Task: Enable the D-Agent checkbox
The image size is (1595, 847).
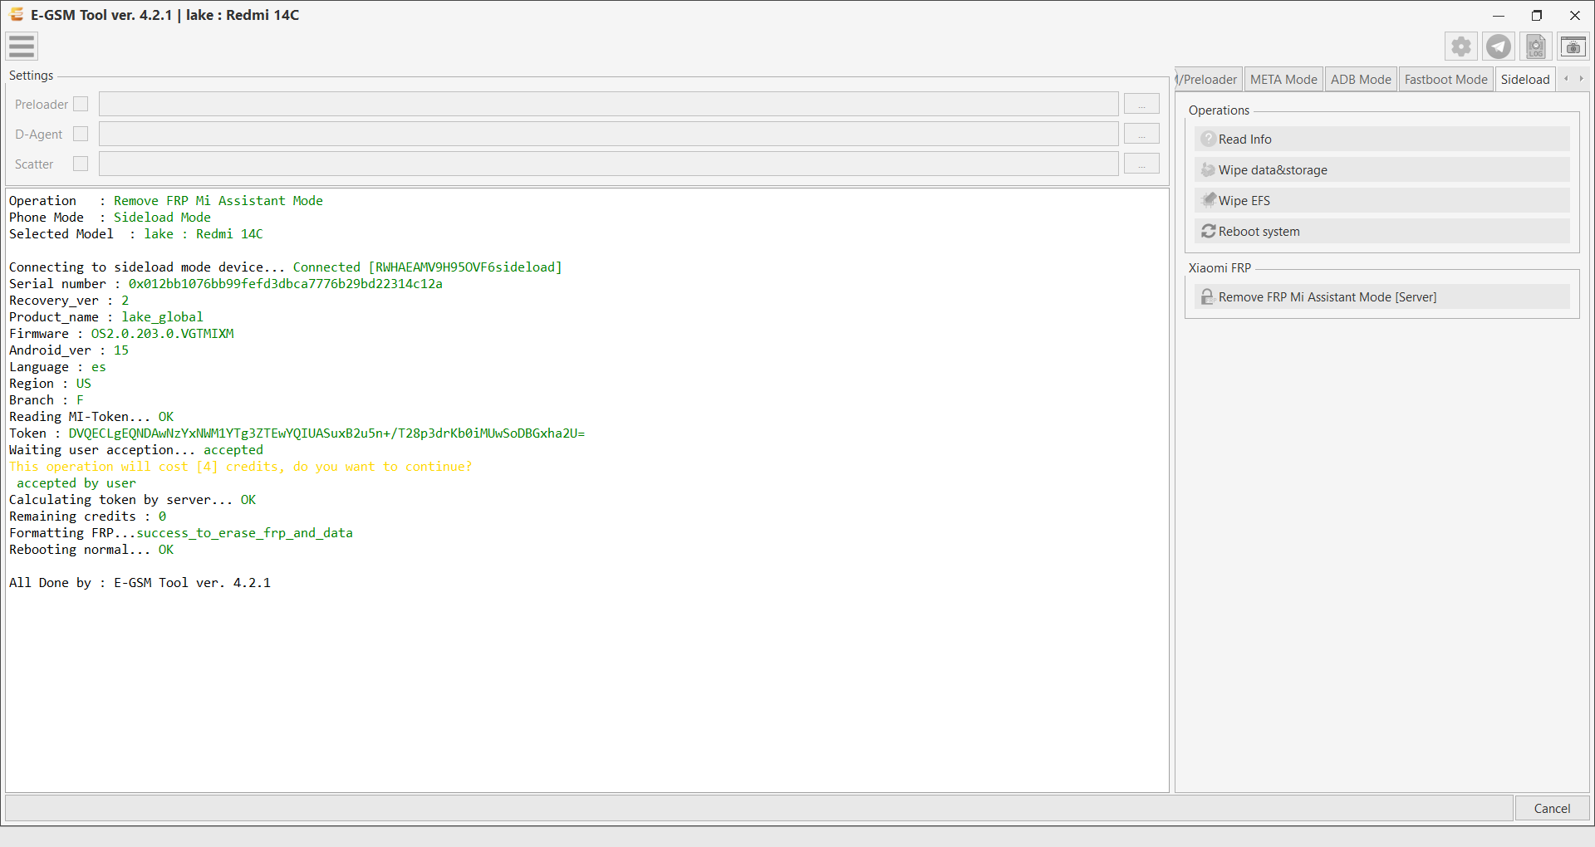Action: pyautogui.click(x=81, y=134)
